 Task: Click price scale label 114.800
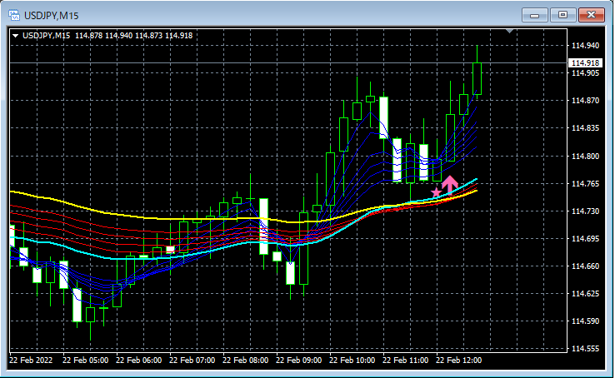pyautogui.click(x=585, y=156)
